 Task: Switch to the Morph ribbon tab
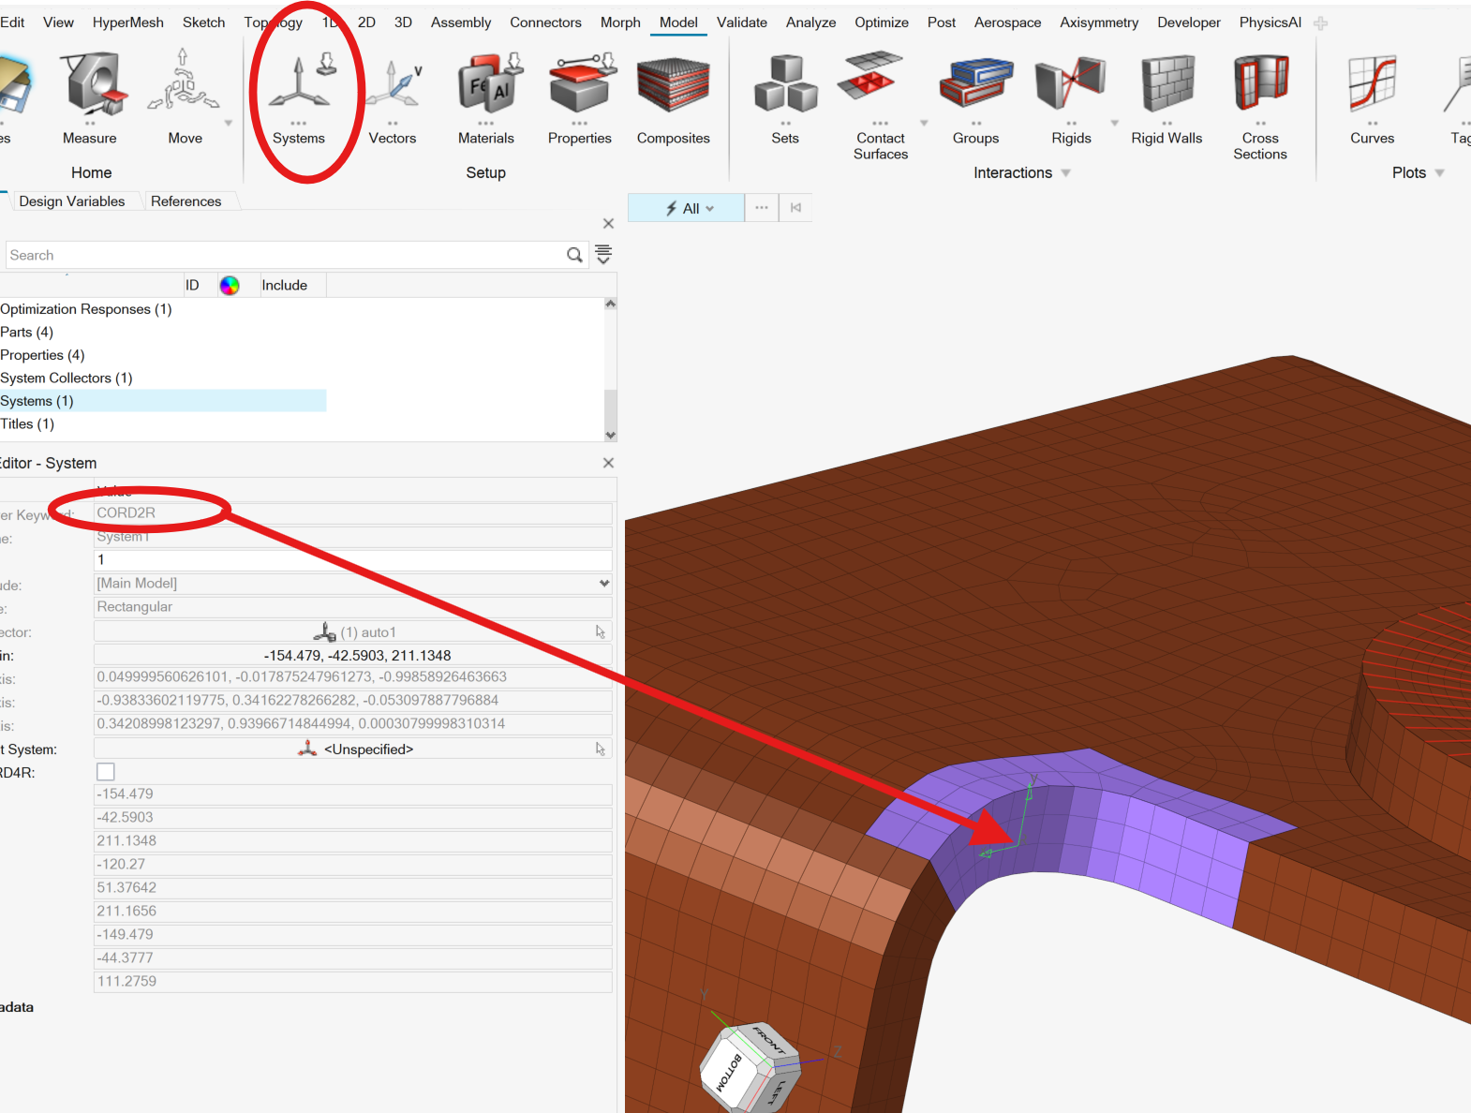click(x=620, y=22)
